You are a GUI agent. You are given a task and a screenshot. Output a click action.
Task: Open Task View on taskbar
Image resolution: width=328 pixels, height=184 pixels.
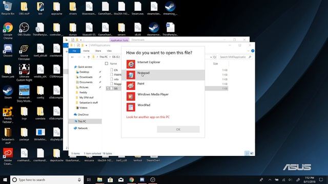[89, 179]
